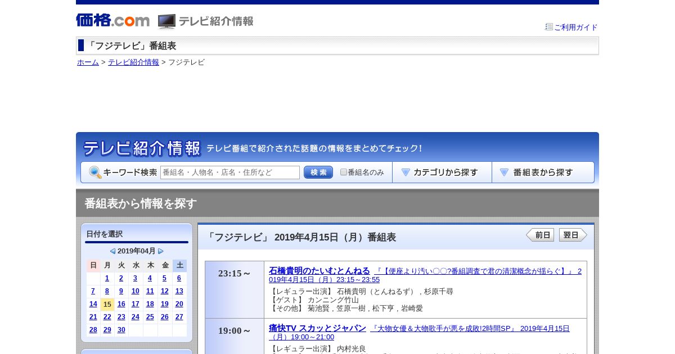The width and height of the screenshot is (675, 354).
Task: Select April 27 in the calendar
Action: [179, 317]
